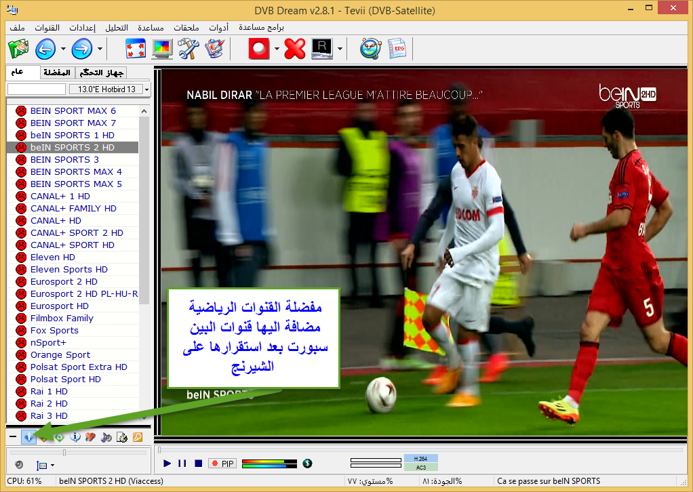Select channel CANAL+ SPORT 2 HD

[x=73, y=232]
